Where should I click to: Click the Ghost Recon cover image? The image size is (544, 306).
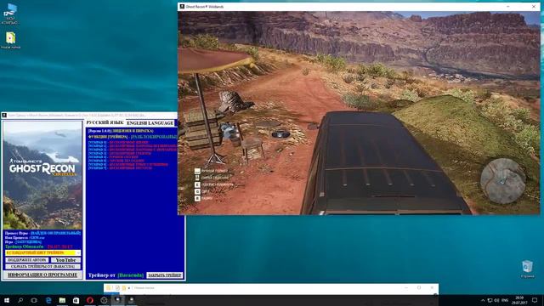(42, 175)
